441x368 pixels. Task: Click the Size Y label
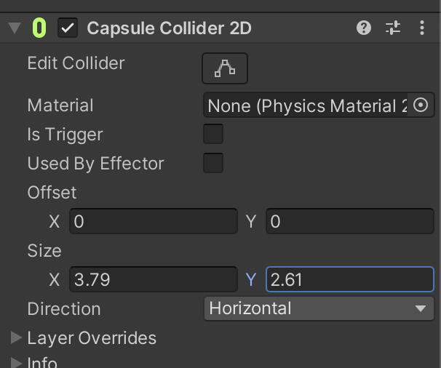[x=251, y=279]
